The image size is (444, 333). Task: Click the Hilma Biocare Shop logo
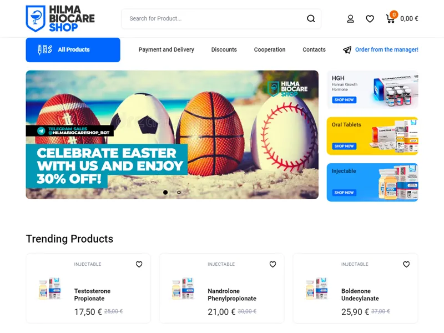[x=60, y=19]
